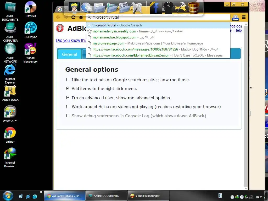The height and width of the screenshot is (201, 268).
Task: Click the clock showing 04:26
Action: (260, 197)
